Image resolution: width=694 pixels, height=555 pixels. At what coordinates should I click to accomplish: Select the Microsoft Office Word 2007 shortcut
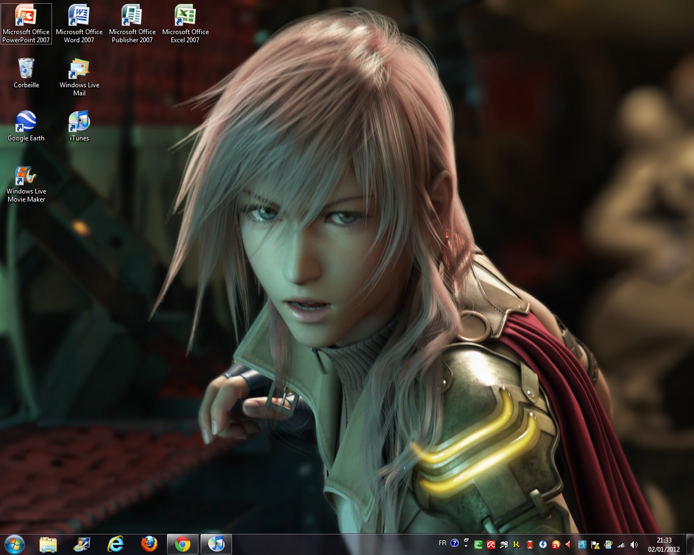(x=79, y=24)
